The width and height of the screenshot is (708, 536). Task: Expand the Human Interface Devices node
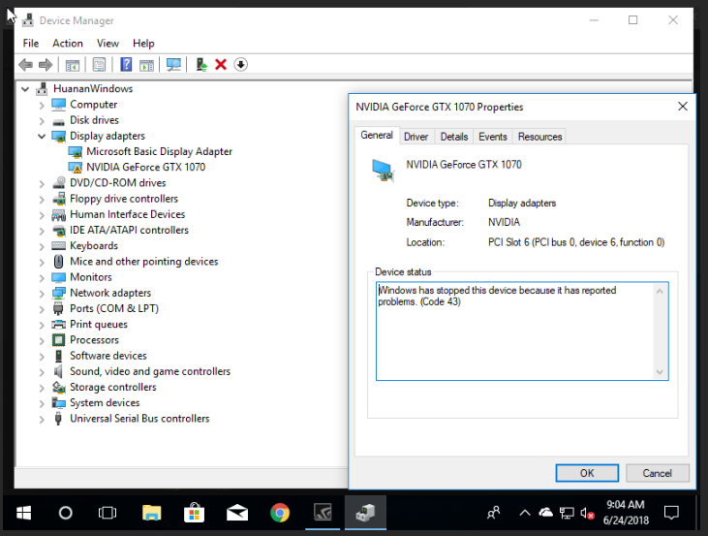(x=42, y=215)
